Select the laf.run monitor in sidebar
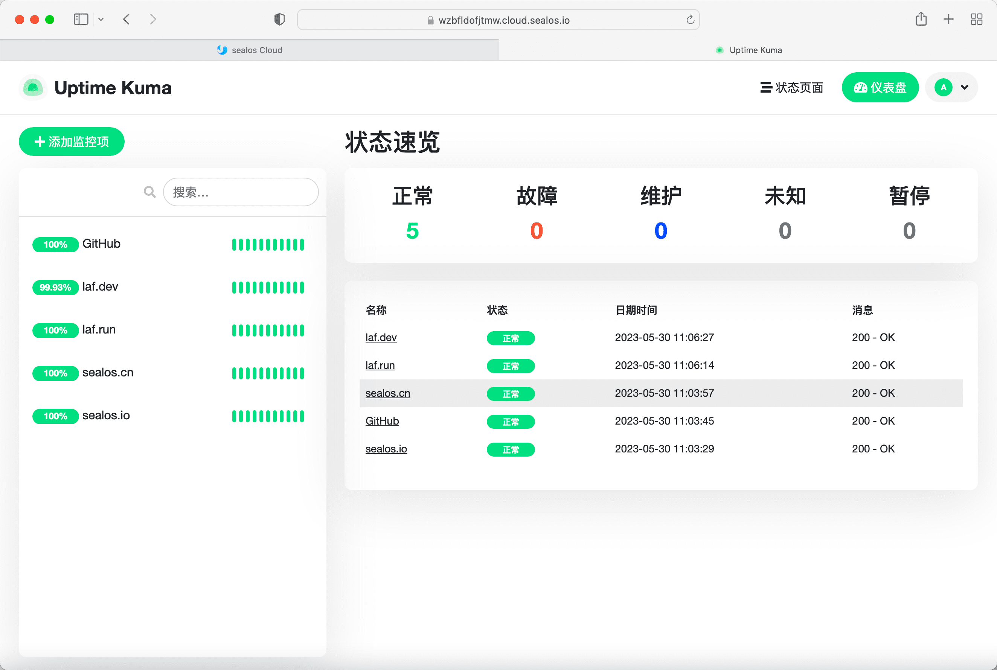Image resolution: width=997 pixels, height=670 pixels. [x=172, y=330]
